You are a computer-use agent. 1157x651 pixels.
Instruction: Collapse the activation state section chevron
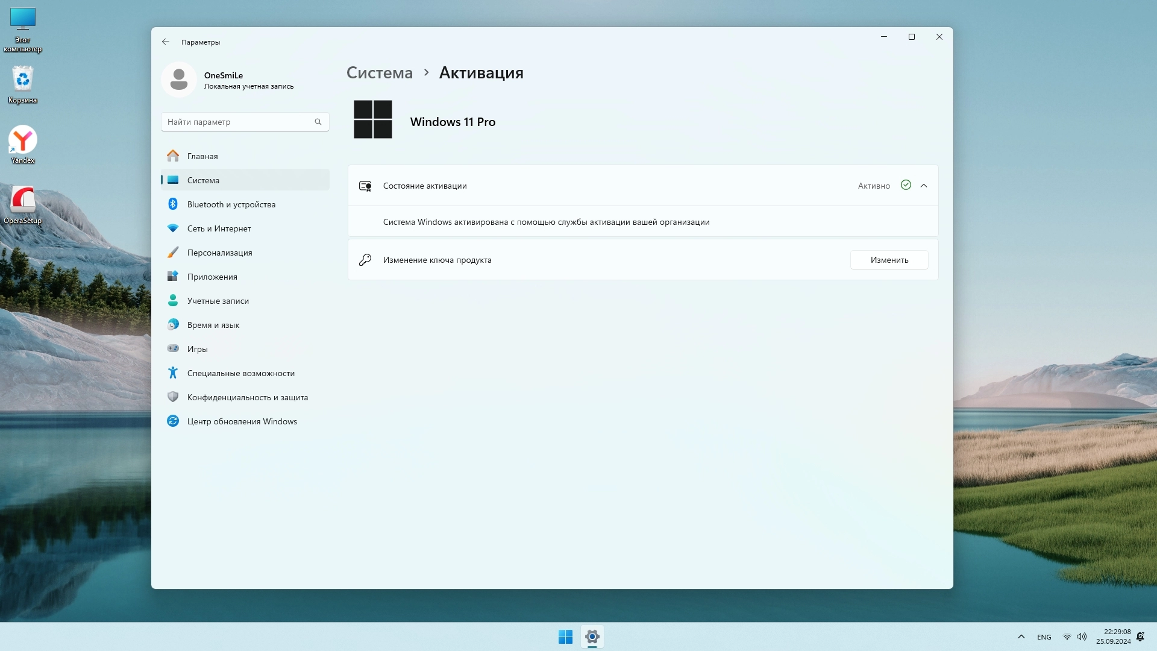(924, 186)
